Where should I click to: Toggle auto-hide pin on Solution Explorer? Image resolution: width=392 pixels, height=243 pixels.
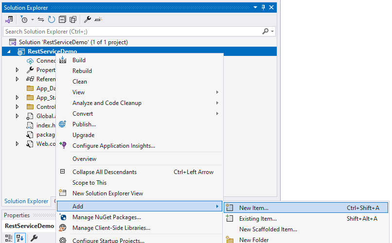[x=263, y=7]
